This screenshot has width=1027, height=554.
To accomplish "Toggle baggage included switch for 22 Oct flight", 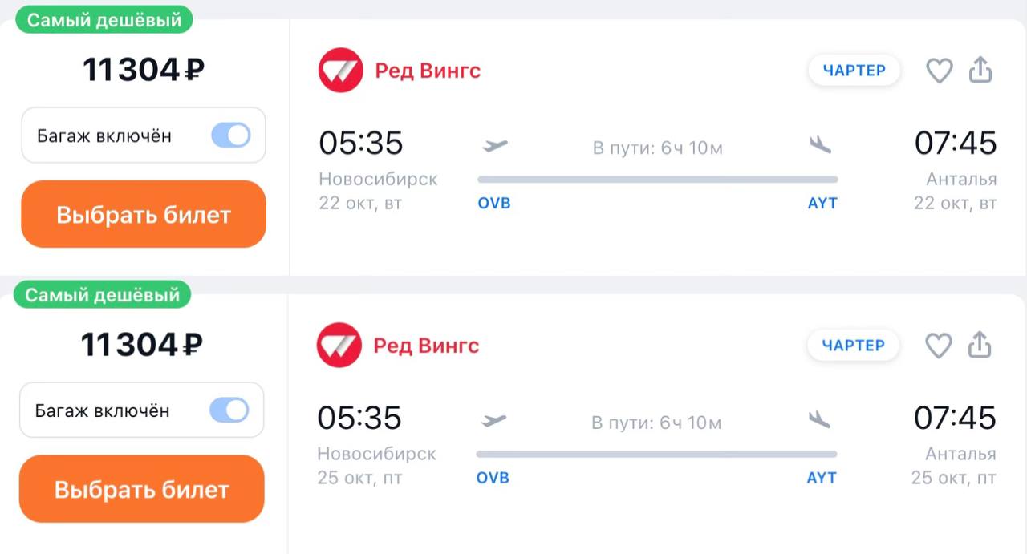I will click(x=231, y=135).
